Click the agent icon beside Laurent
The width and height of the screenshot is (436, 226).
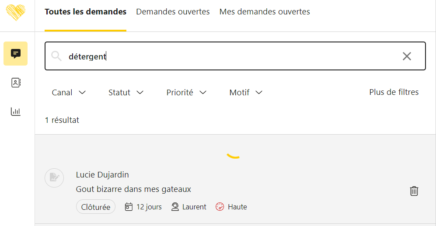[x=175, y=207]
